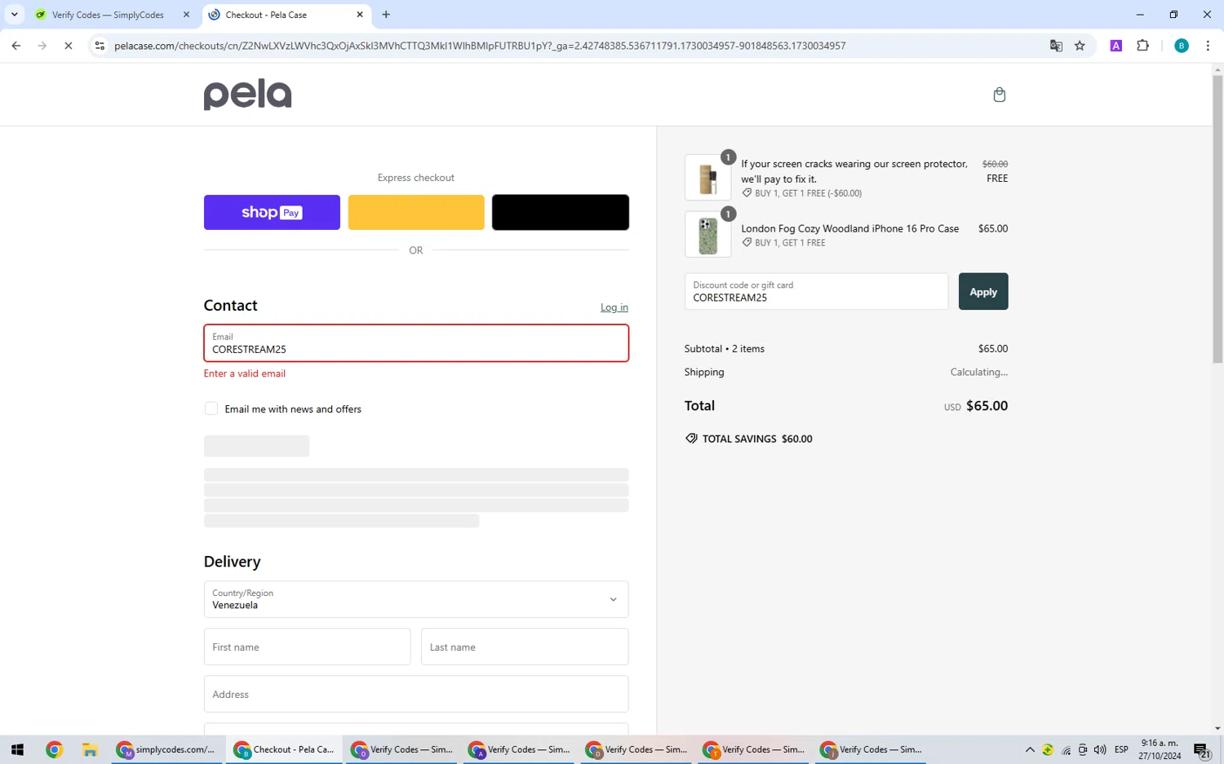
Task: Open the notifications center icon
Action: click(x=1201, y=750)
